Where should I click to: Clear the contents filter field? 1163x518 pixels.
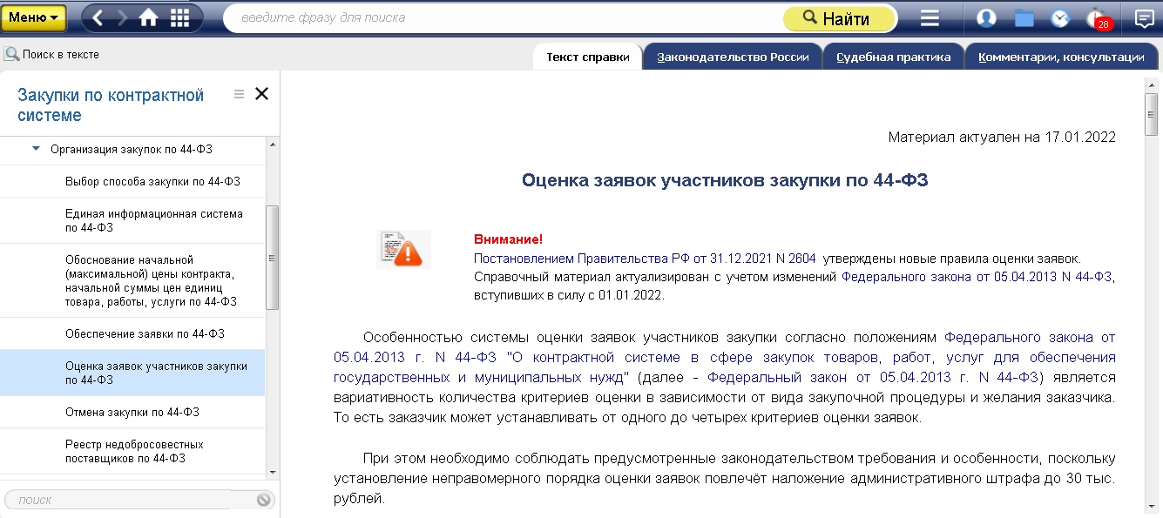[264, 500]
